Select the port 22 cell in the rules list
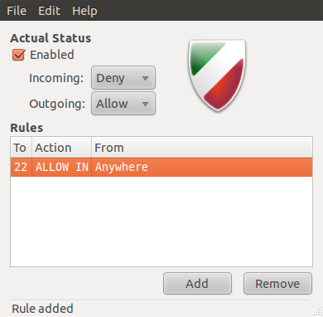The image size is (323, 317). click(21, 167)
